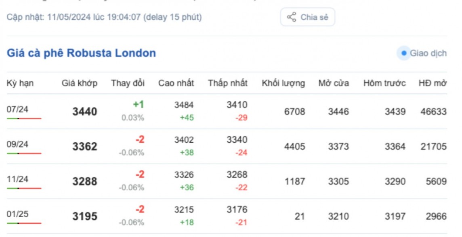Click the Cập nhật timestamp text
The height and width of the screenshot is (237, 462).
104,17
